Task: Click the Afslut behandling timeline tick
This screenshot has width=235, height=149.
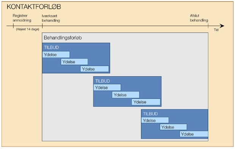Action: click(208, 26)
